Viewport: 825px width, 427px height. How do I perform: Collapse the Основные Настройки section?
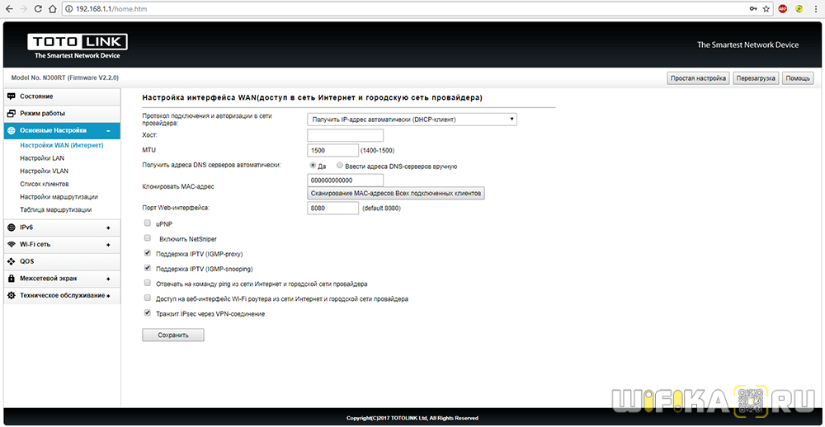click(108, 131)
